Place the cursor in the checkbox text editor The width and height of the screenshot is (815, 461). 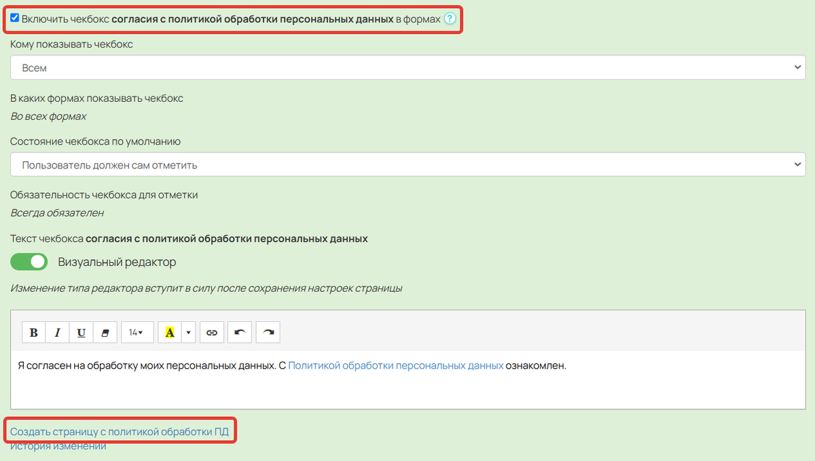[x=408, y=380]
